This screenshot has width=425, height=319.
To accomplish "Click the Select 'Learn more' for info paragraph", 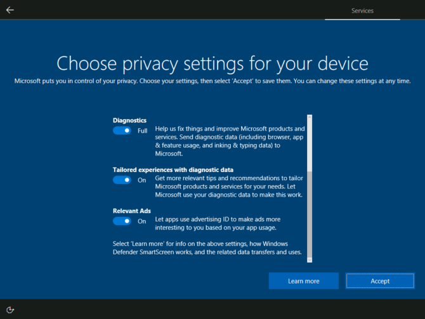I will tap(207, 248).
